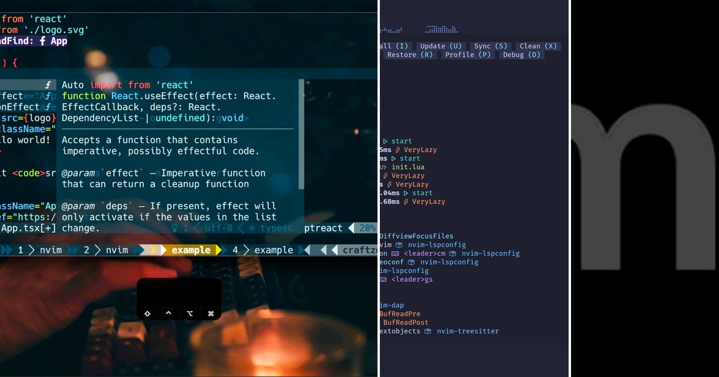Screen dimensions: 719x377
Task: Click the lightbulb icon in the statusline
Action: tap(174, 228)
